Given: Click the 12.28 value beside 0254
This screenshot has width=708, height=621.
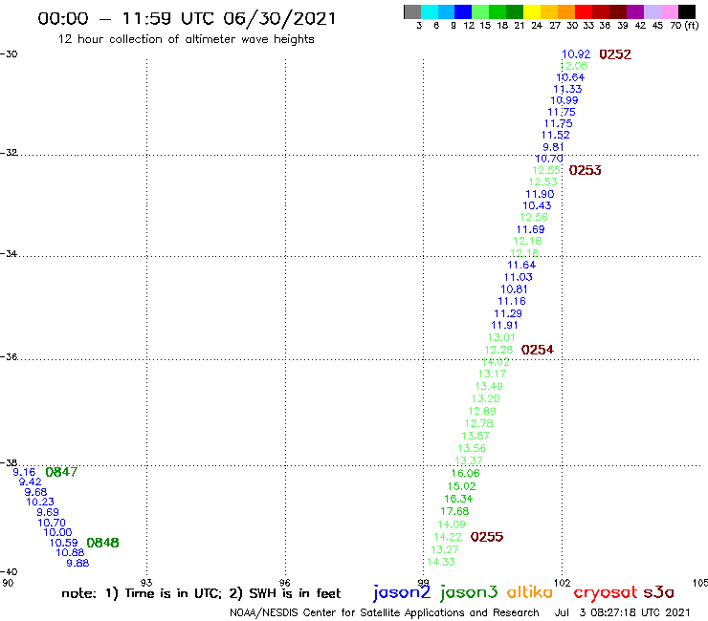Looking at the screenshot, I should pyautogui.click(x=498, y=350).
